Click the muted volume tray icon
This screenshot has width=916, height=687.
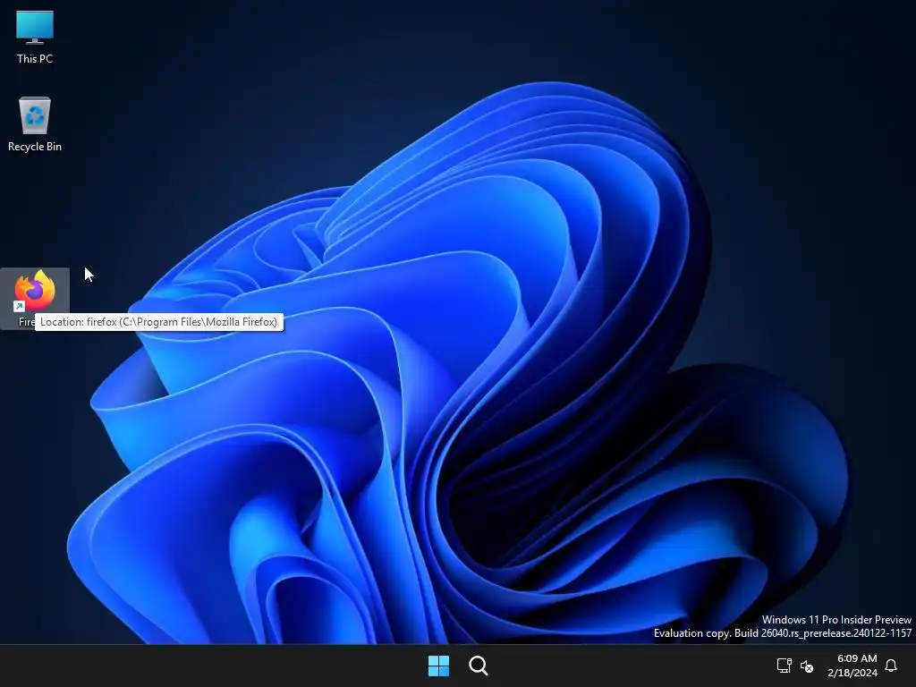[x=807, y=666]
